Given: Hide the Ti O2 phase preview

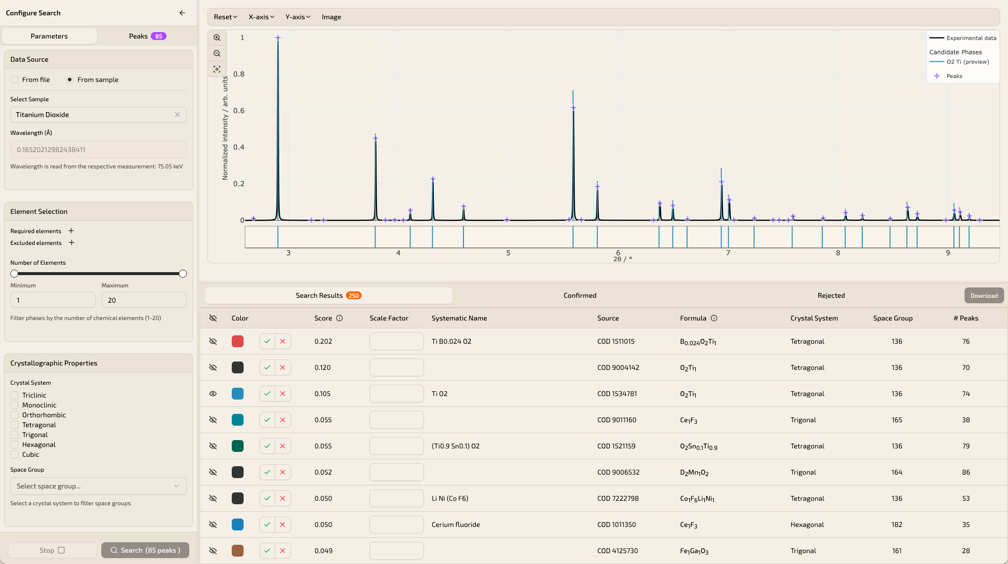Looking at the screenshot, I should (x=213, y=394).
